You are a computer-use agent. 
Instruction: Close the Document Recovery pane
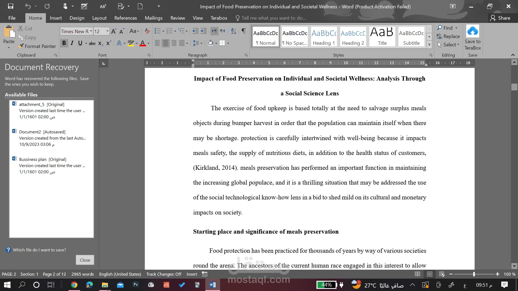85,260
